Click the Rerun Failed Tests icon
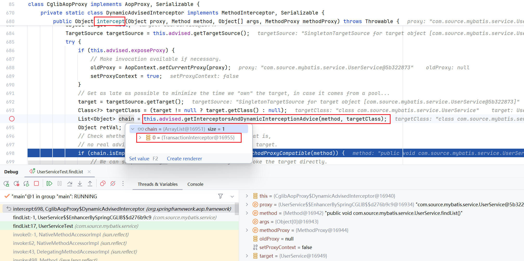 click(x=16, y=184)
